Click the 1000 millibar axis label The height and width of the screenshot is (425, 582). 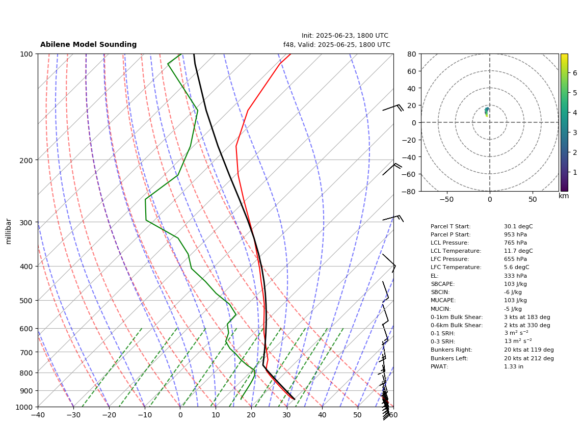(26, 407)
